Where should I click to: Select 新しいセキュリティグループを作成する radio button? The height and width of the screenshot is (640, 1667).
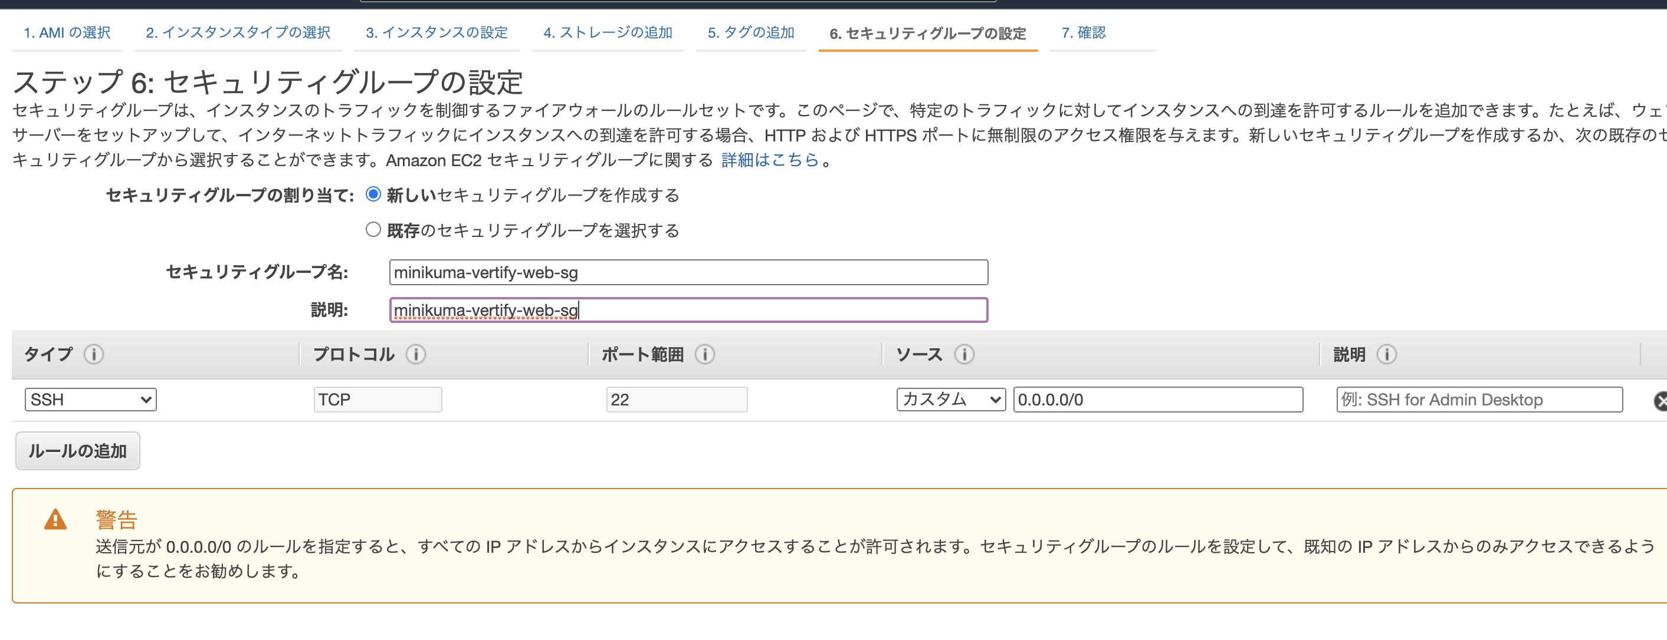373,193
